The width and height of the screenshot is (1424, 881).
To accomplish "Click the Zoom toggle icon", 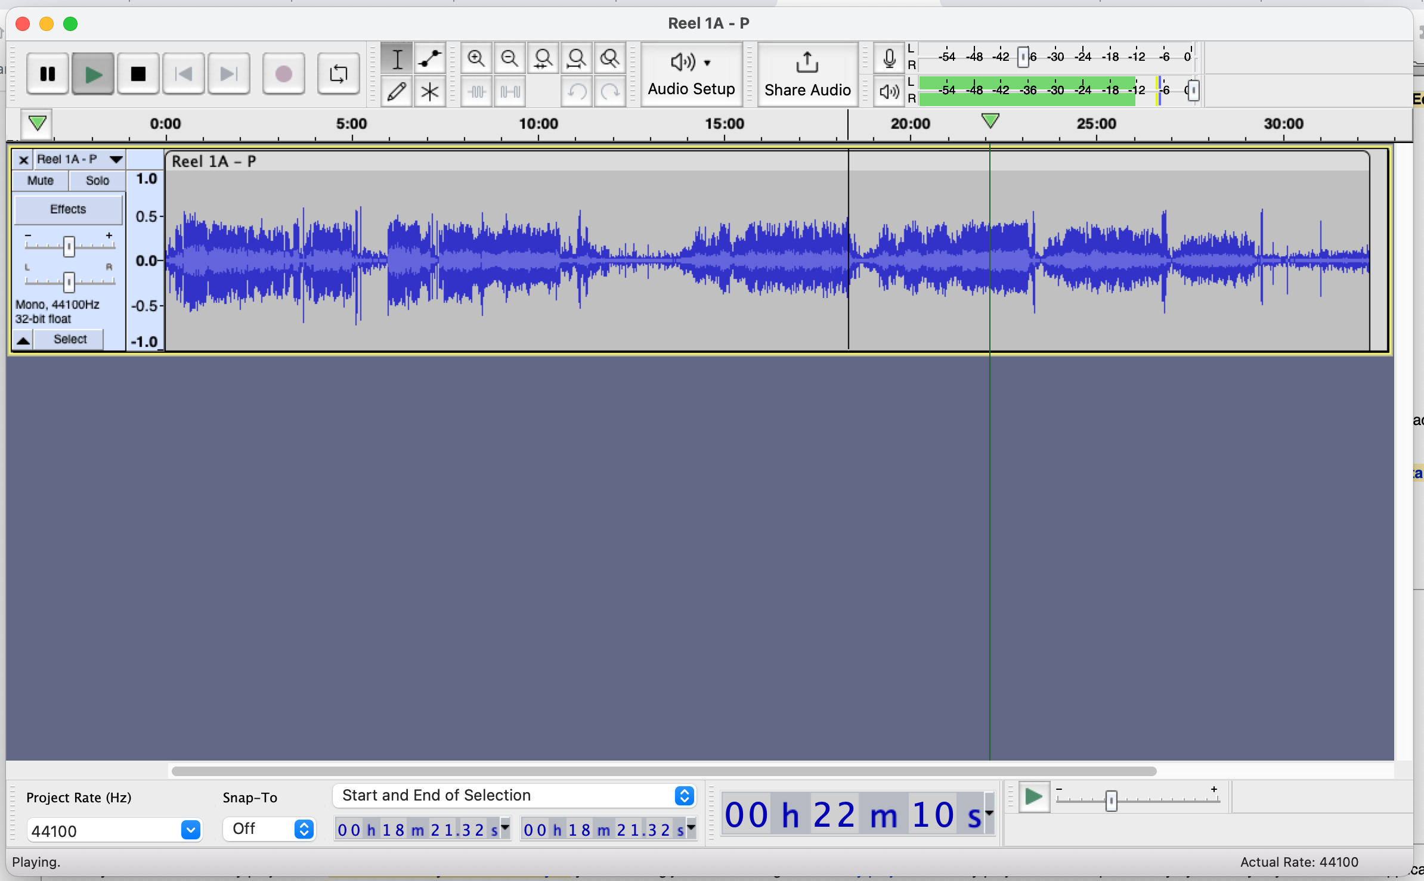I will [x=609, y=58].
